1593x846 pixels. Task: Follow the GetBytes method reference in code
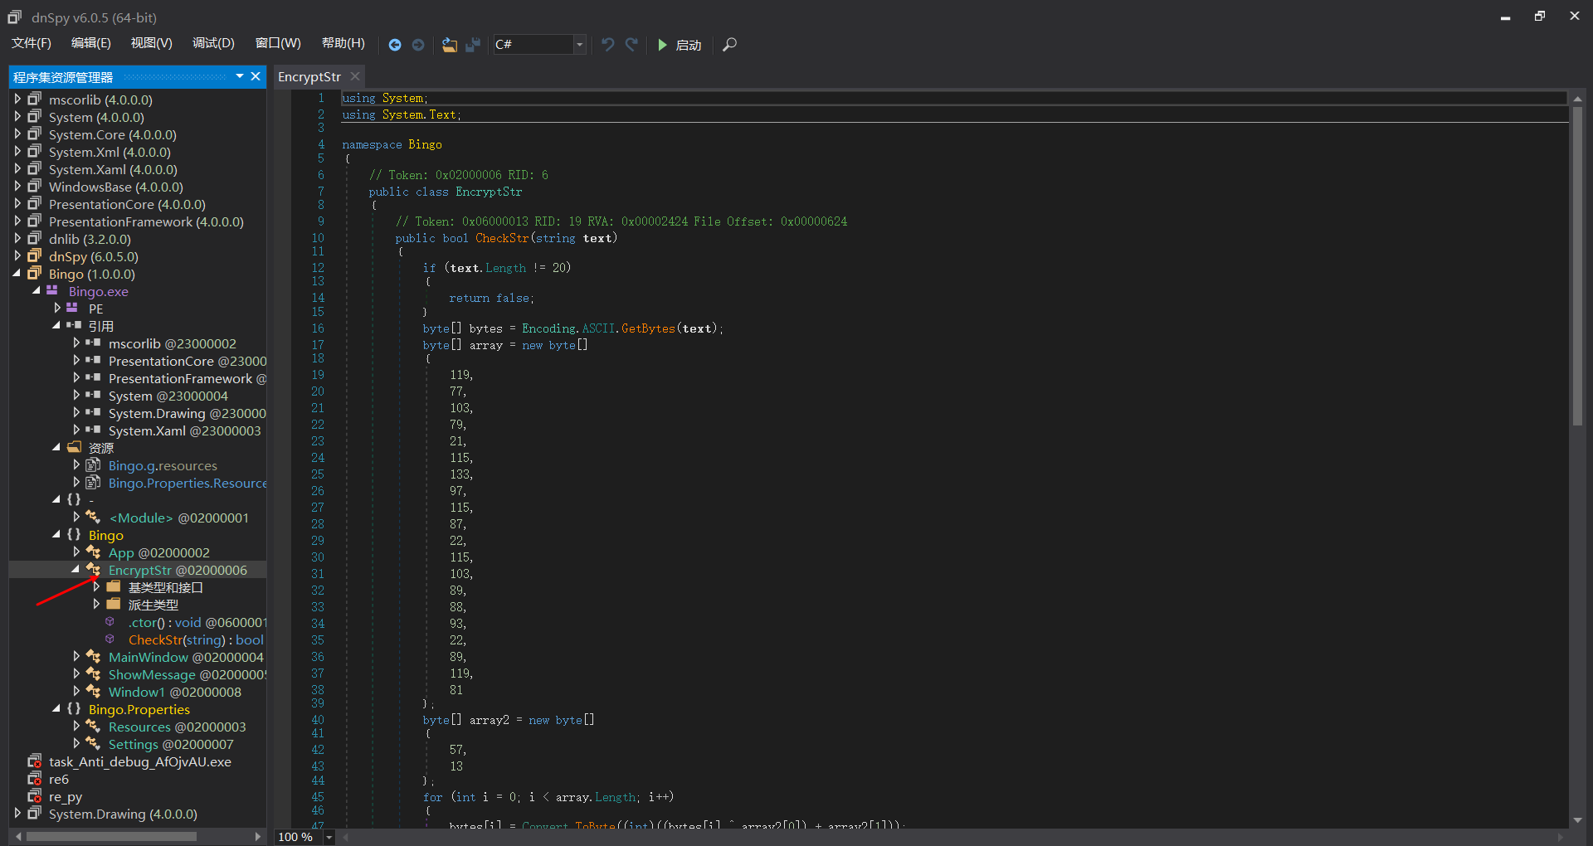(648, 328)
